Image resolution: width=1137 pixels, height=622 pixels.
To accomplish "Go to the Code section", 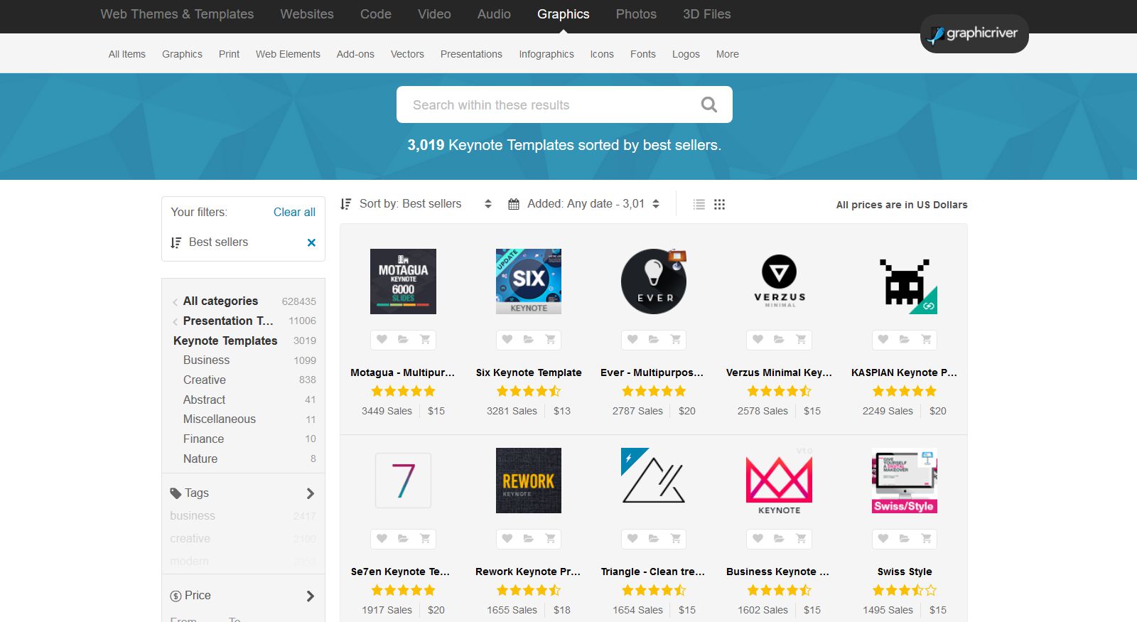I will tap(376, 14).
